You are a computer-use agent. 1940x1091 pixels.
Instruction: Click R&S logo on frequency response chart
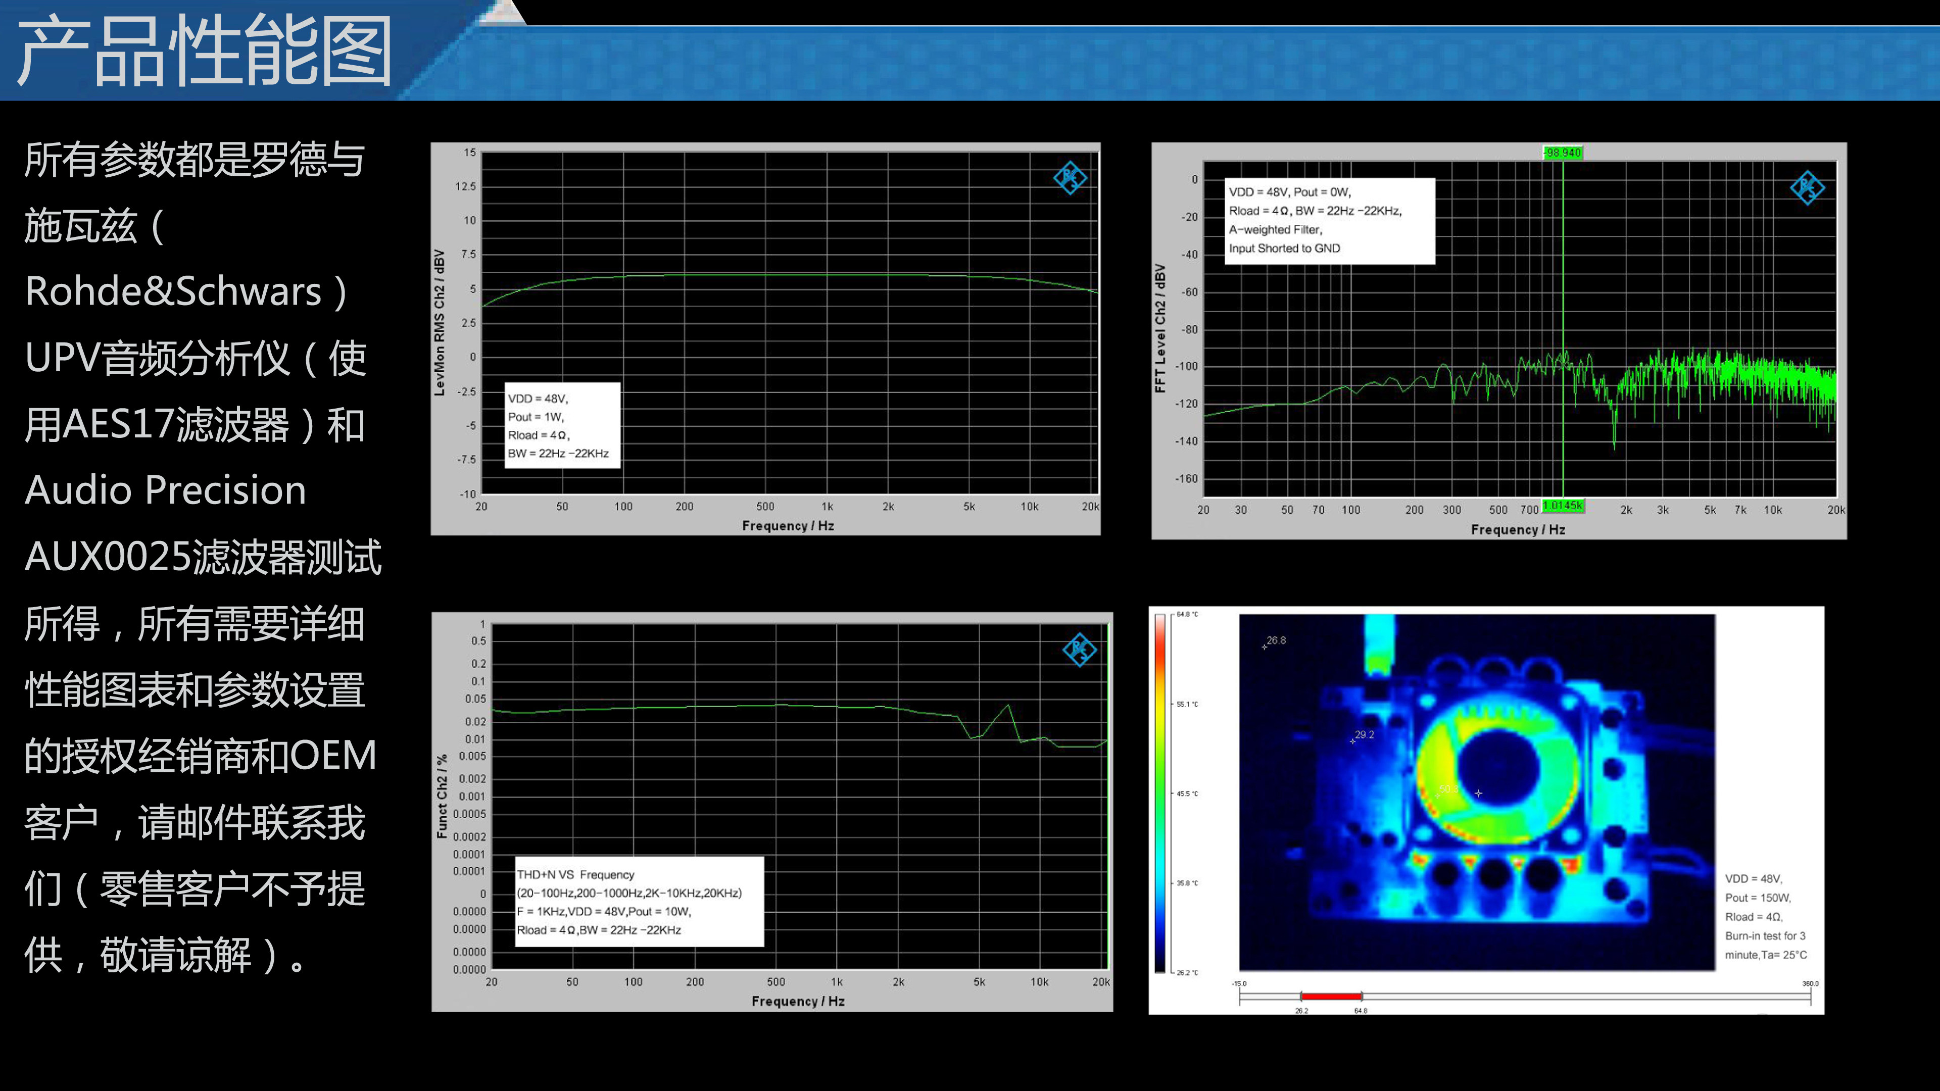pyautogui.click(x=1070, y=178)
